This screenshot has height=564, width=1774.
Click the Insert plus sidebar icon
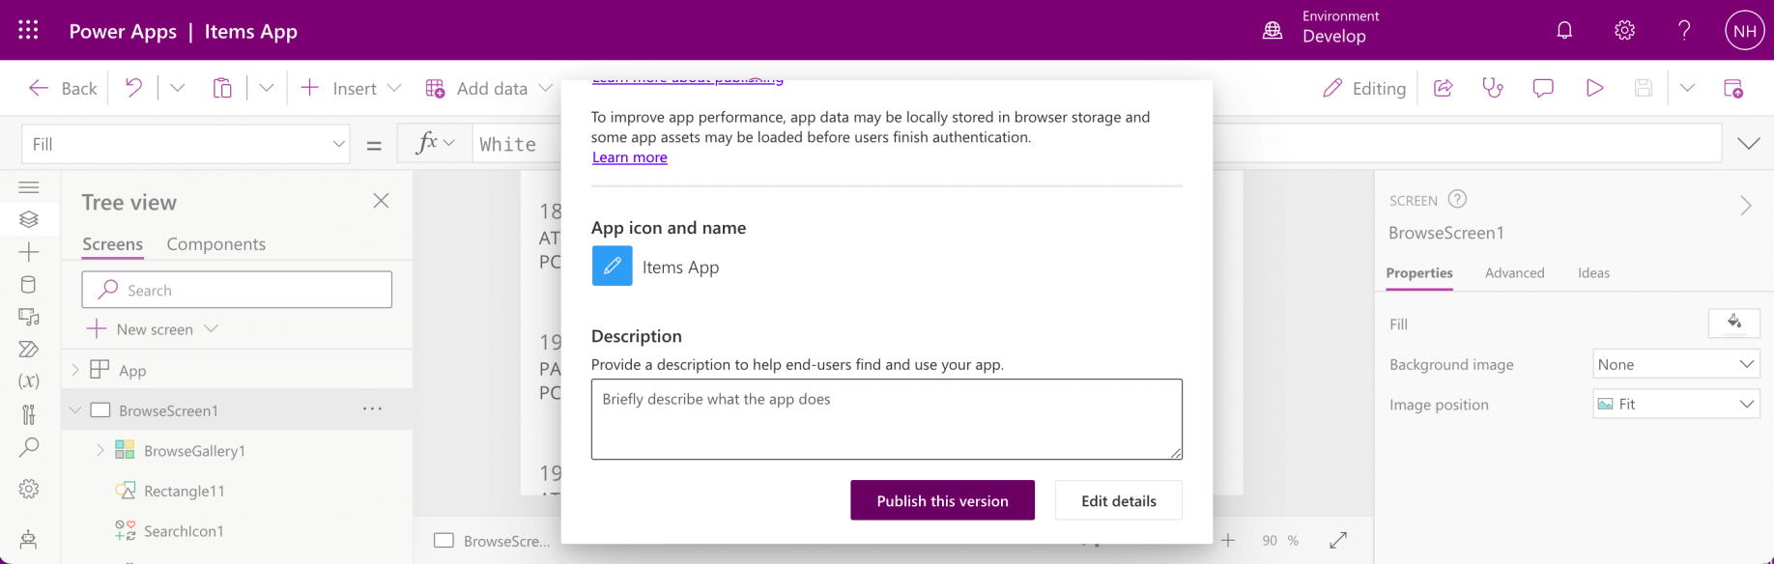click(x=29, y=252)
